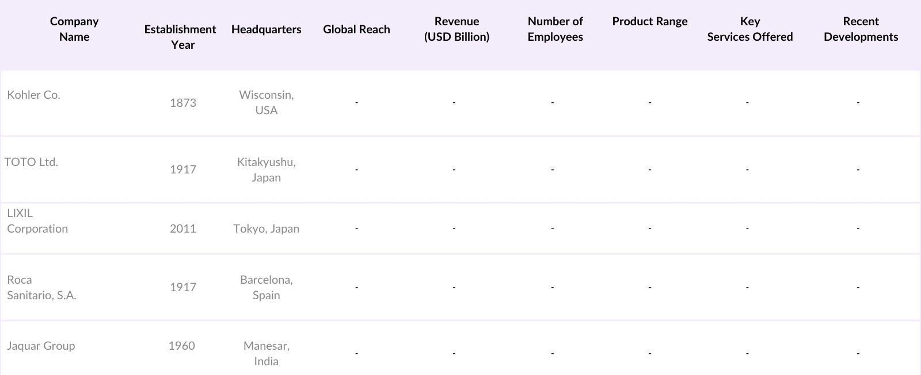921x375 pixels.
Task: Select the TOTO Ltd. company cell
Action: 31,163
